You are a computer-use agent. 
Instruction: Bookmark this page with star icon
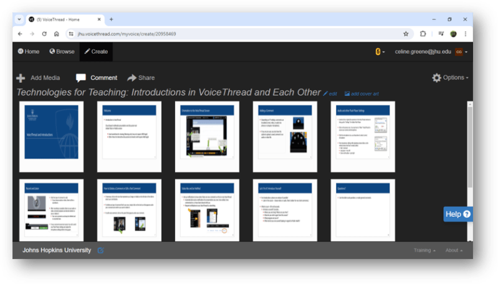406,34
